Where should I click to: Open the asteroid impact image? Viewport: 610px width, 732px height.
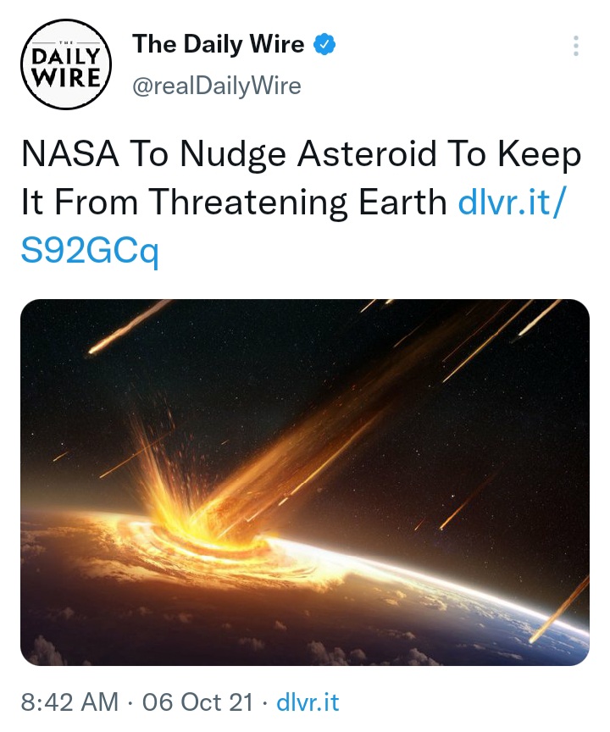point(305,482)
